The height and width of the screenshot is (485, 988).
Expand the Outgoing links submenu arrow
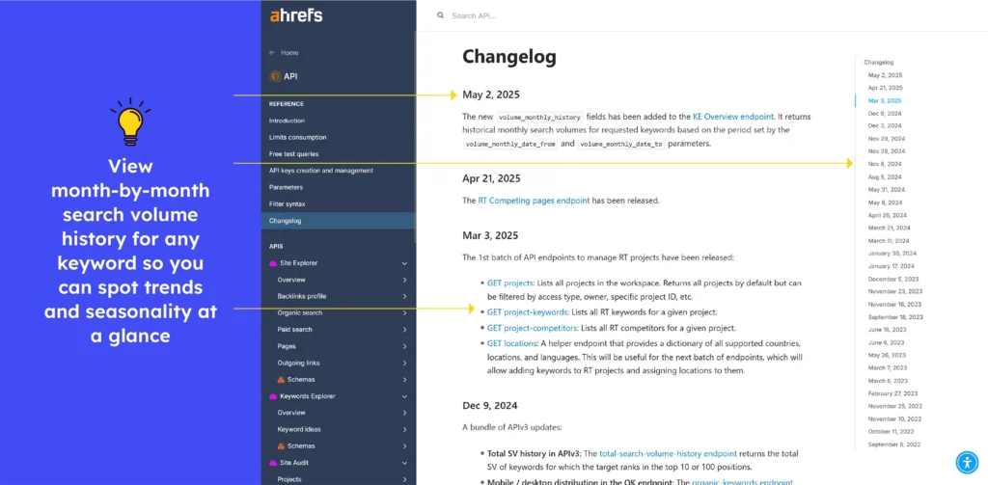point(404,363)
